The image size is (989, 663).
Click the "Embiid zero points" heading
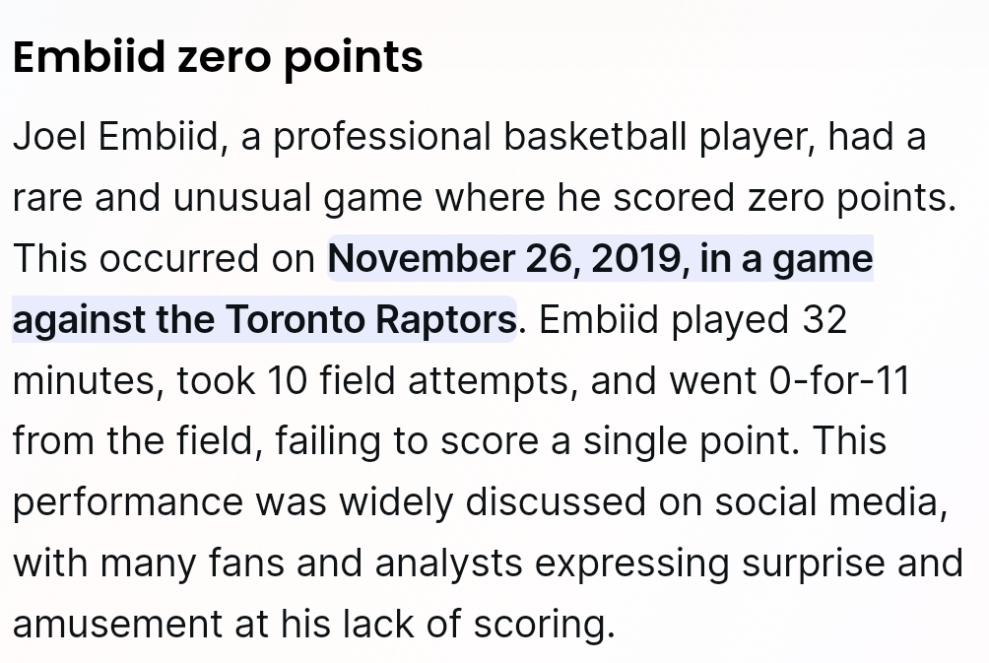(218, 57)
